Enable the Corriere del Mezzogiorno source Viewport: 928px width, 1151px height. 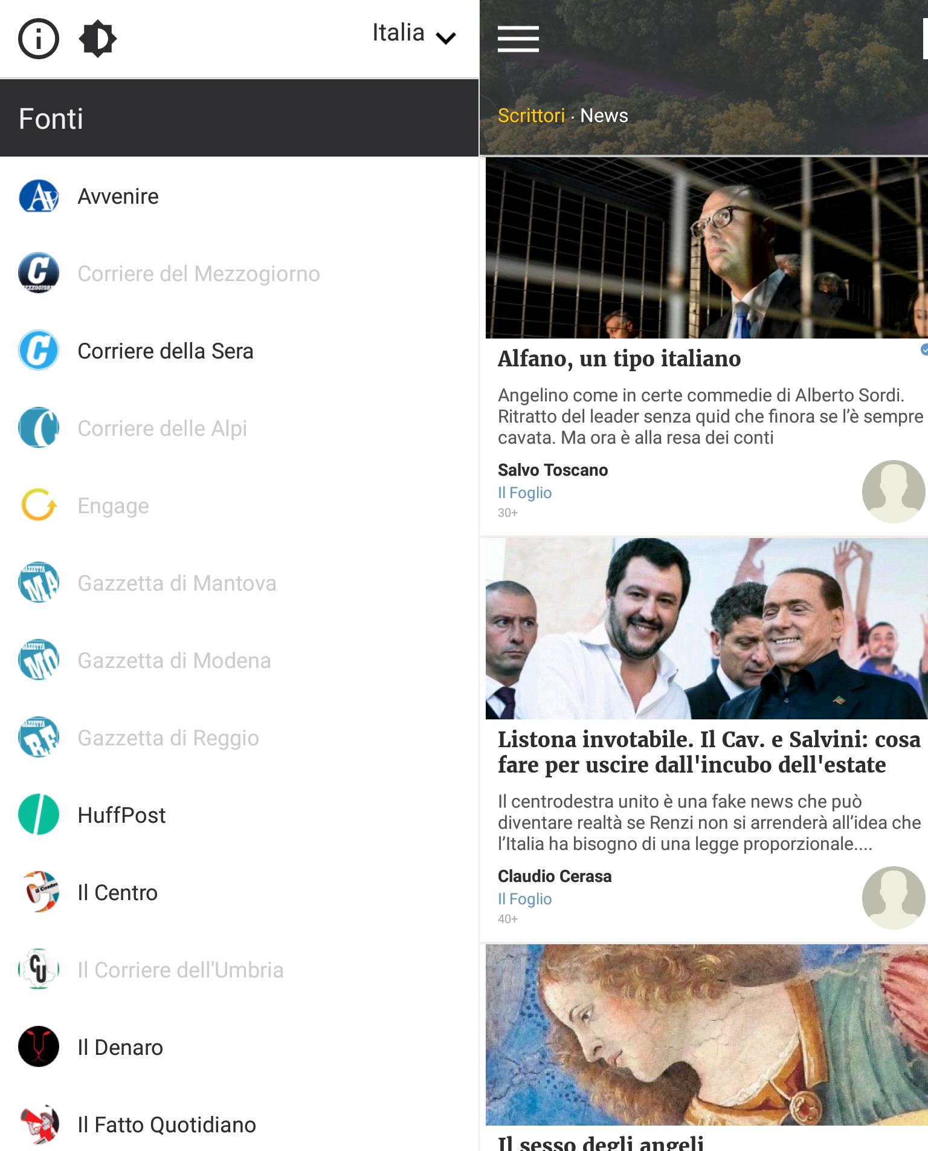point(239,274)
